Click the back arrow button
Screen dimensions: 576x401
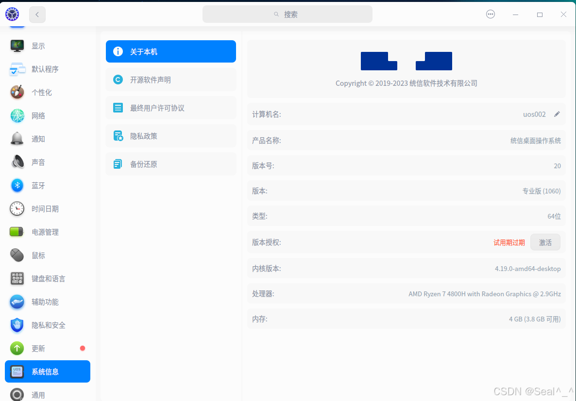pyautogui.click(x=37, y=15)
